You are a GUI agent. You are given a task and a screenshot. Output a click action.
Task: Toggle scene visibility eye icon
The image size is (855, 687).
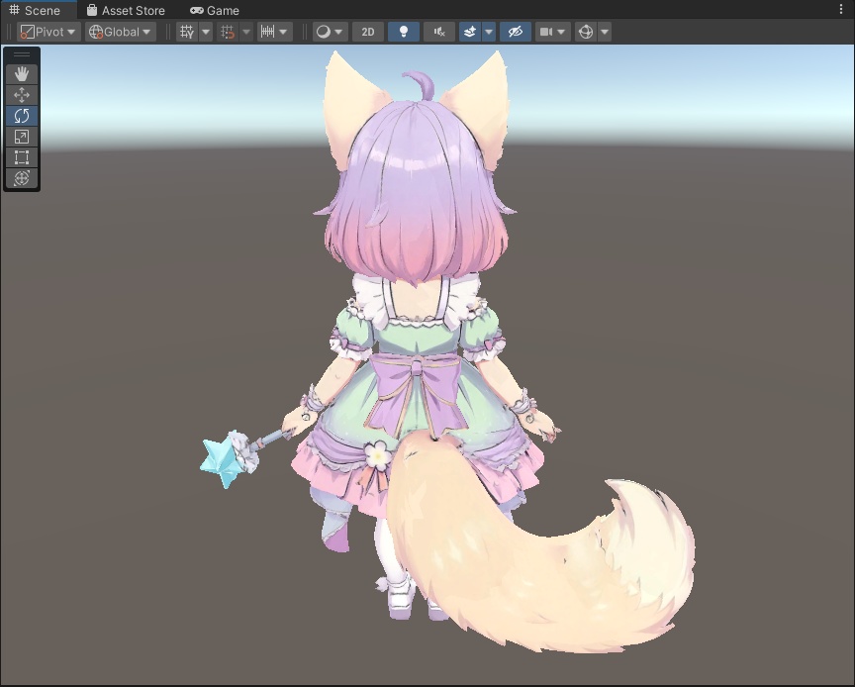click(514, 31)
